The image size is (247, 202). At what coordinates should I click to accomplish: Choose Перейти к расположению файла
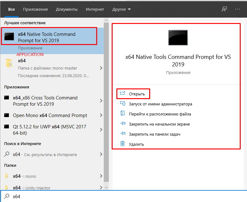pyautogui.click(x=160, y=114)
